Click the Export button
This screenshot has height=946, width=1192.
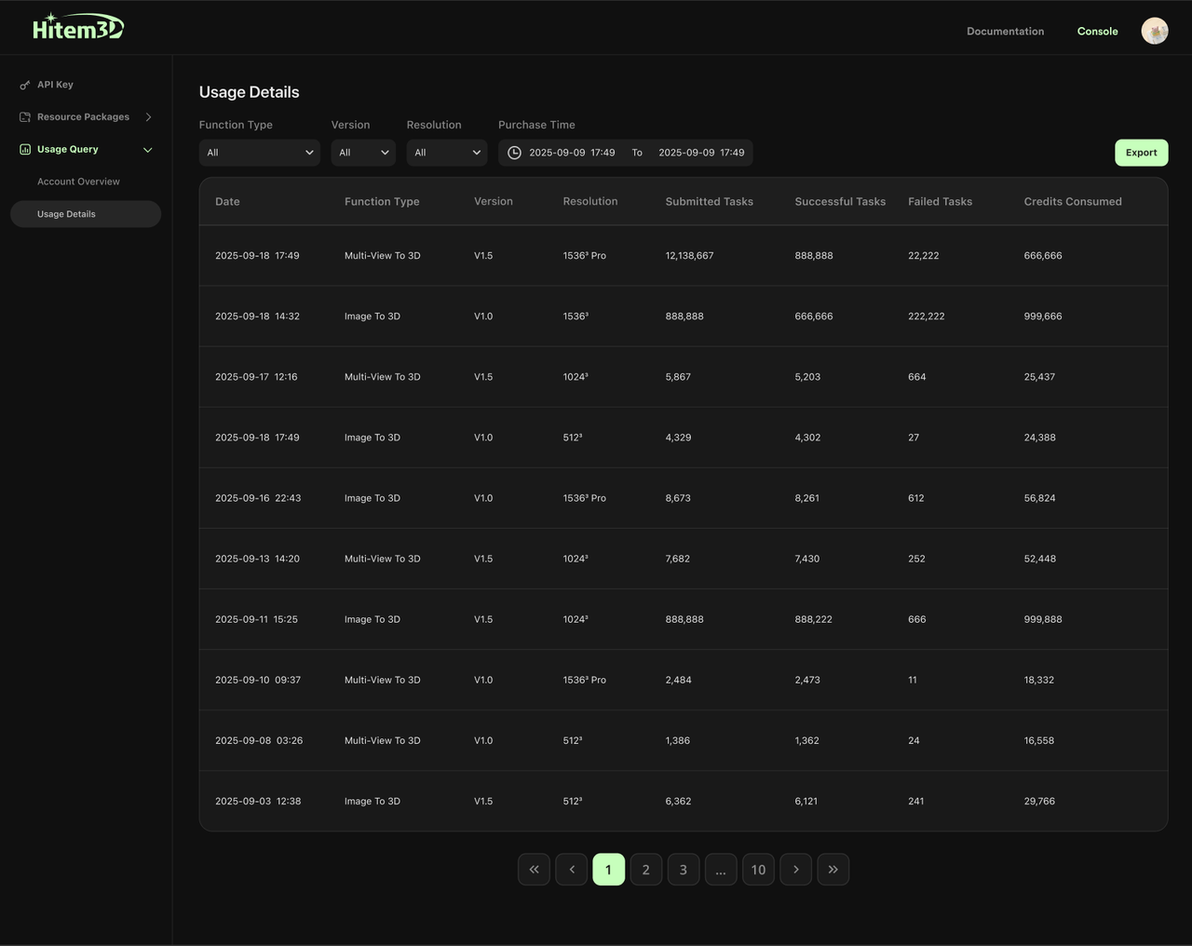tap(1141, 153)
